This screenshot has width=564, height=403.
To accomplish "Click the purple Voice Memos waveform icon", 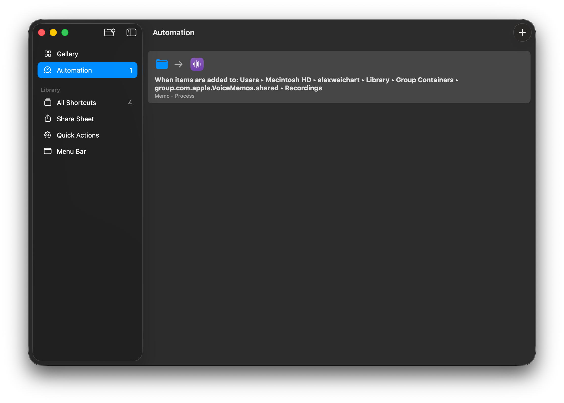I will (x=197, y=64).
